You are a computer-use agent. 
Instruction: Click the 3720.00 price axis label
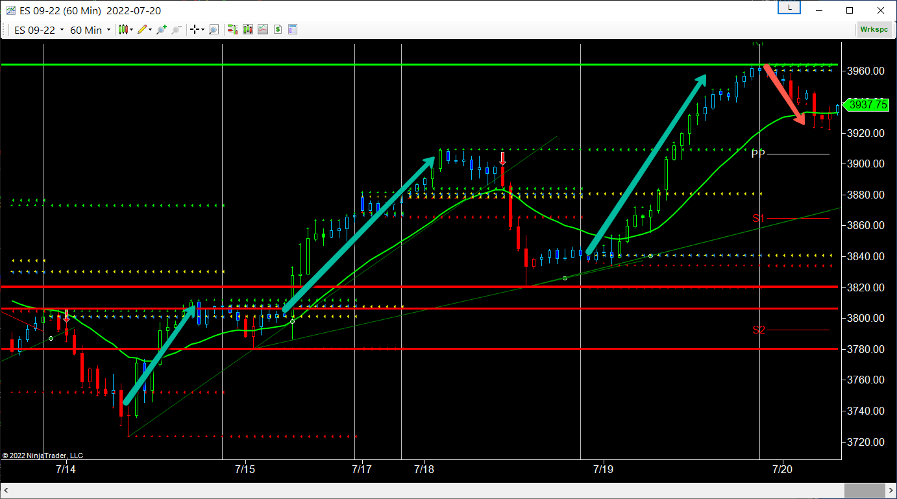point(866,442)
